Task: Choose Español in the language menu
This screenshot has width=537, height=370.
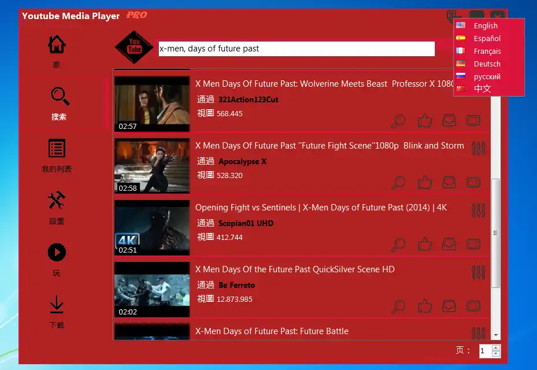Action: [x=488, y=38]
